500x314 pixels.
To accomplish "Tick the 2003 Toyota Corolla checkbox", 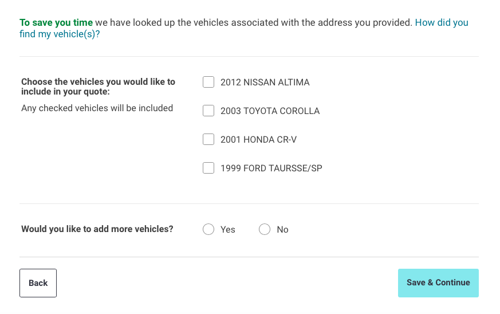I will pos(208,111).
